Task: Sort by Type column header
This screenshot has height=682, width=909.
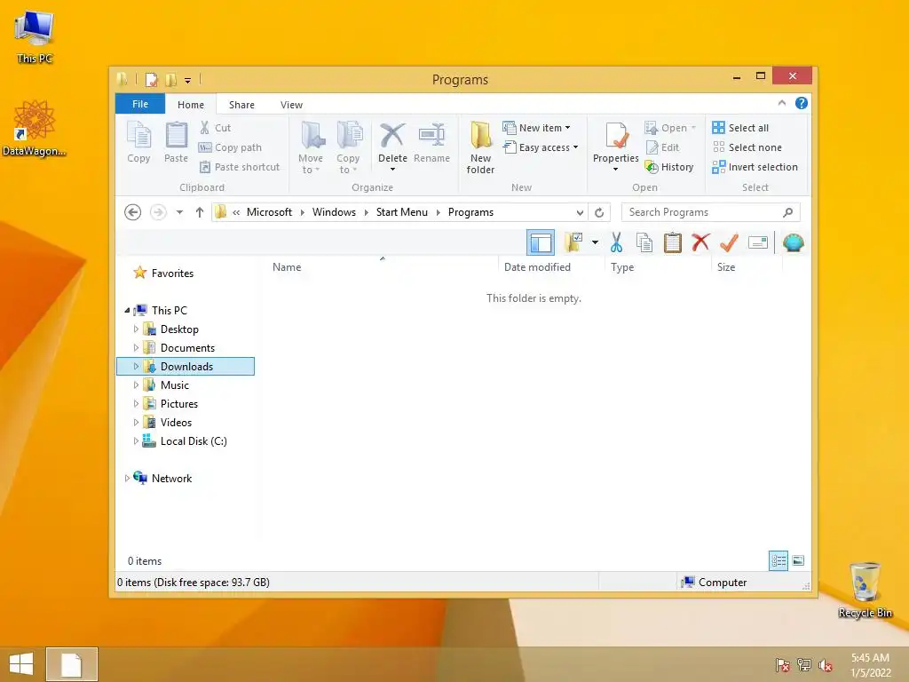Action: [x=622, y=267]
